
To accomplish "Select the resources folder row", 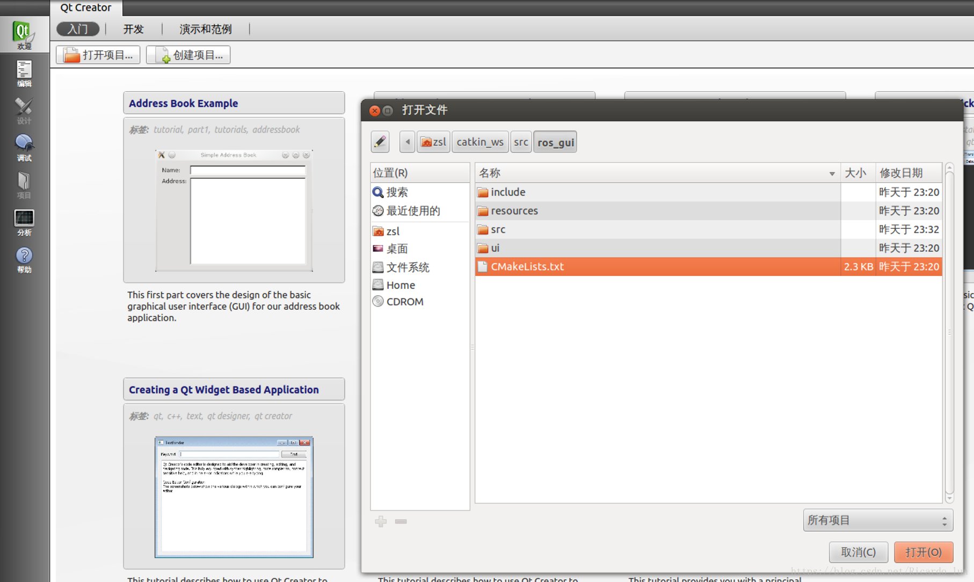I will [709, 211].
